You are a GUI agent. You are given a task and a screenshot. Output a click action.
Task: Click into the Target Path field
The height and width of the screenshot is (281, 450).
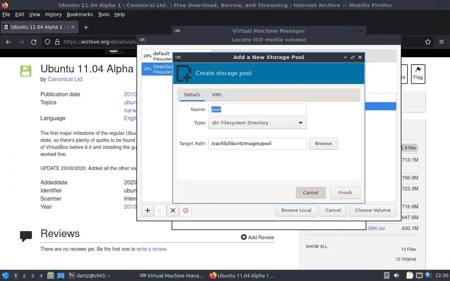coord(257,143)
